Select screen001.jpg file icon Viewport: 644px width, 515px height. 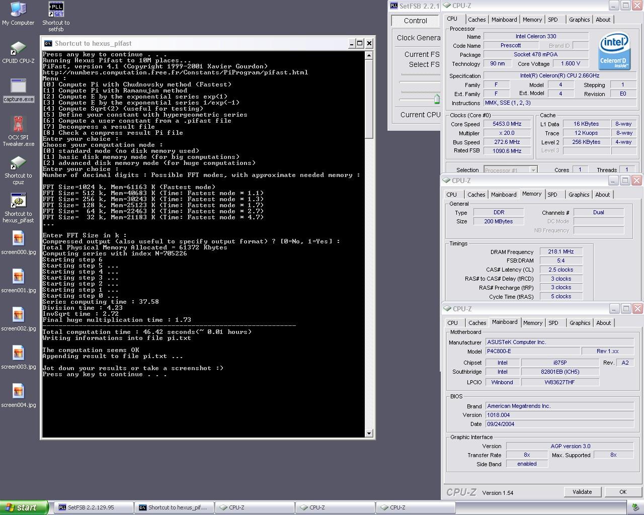[18, 281]
